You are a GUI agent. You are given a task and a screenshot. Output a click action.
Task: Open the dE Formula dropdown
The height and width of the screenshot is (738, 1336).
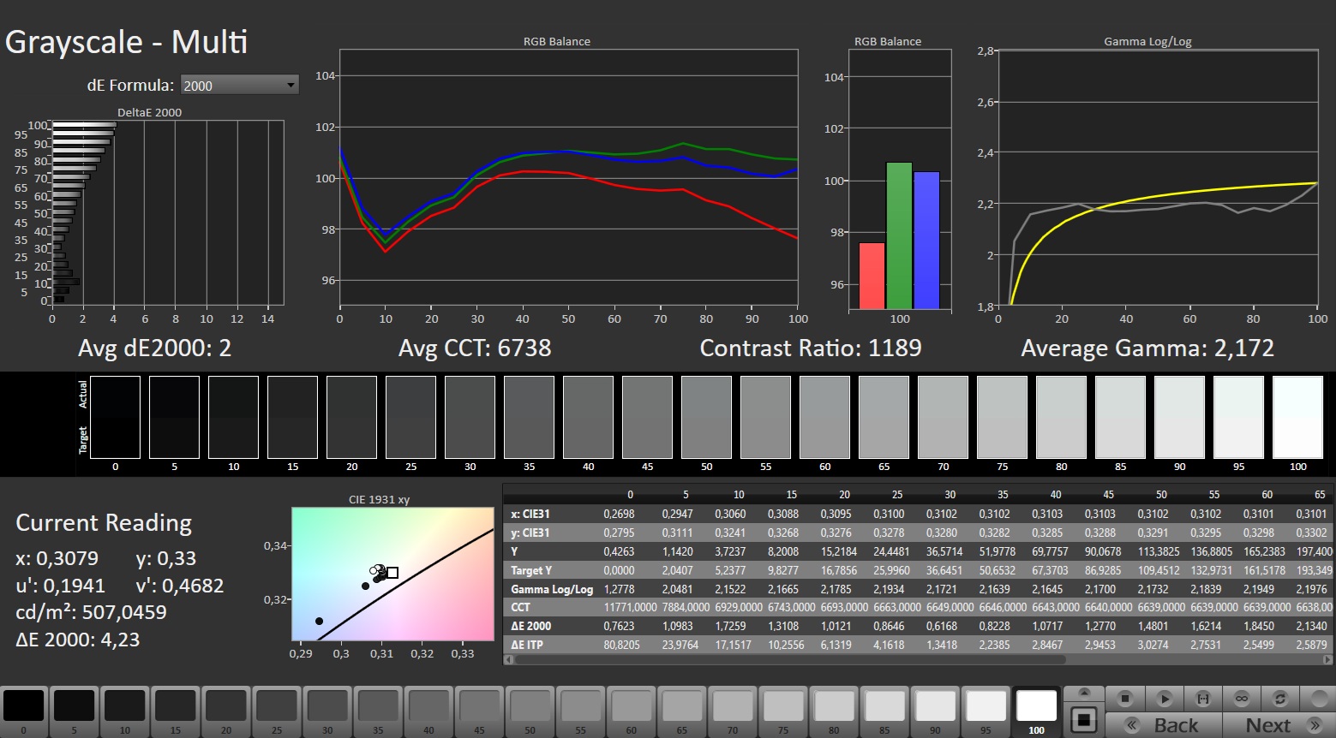[x=239, y=85]
